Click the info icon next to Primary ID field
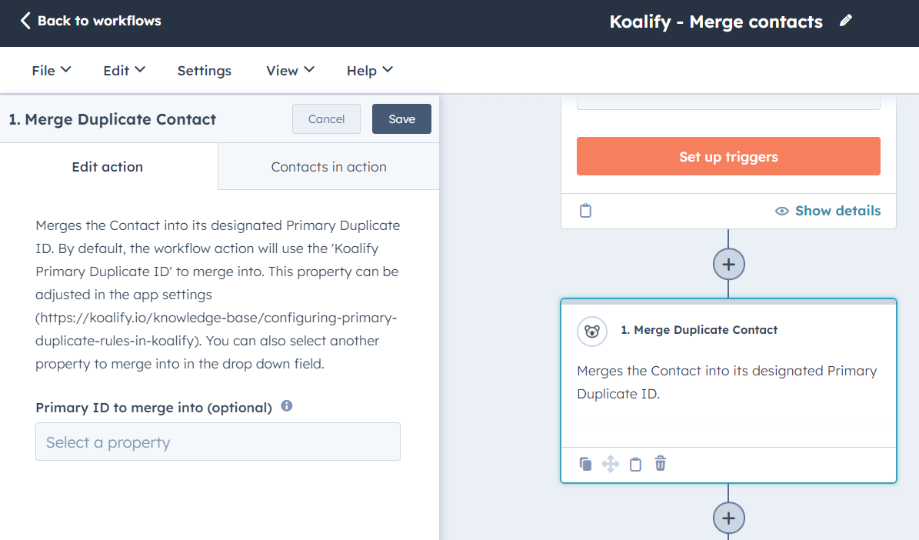This screenshot has width=919, height=540. coord(286,405)
